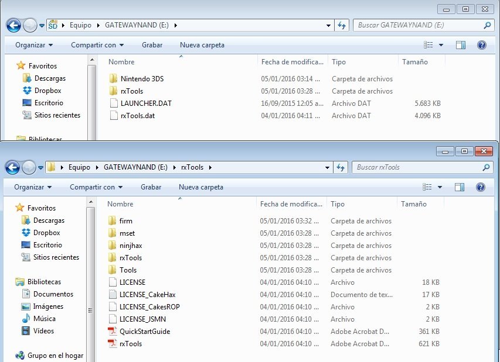500x362 pixels.
Task: Open Organizar menu in rxTools window
Action: tap(33, 187)
